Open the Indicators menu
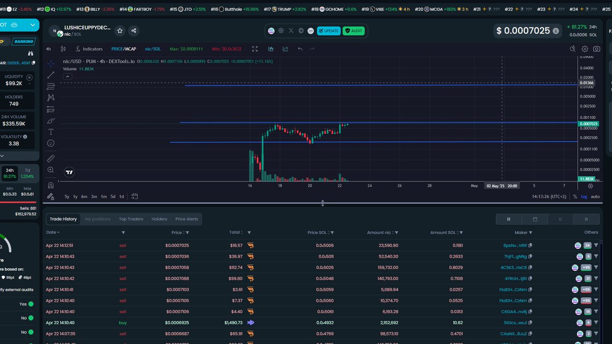 (89, 49)
